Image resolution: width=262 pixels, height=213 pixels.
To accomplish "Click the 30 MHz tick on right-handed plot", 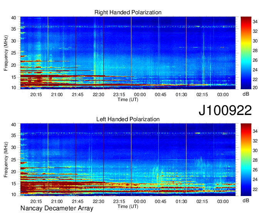I will tap(13, 41).
